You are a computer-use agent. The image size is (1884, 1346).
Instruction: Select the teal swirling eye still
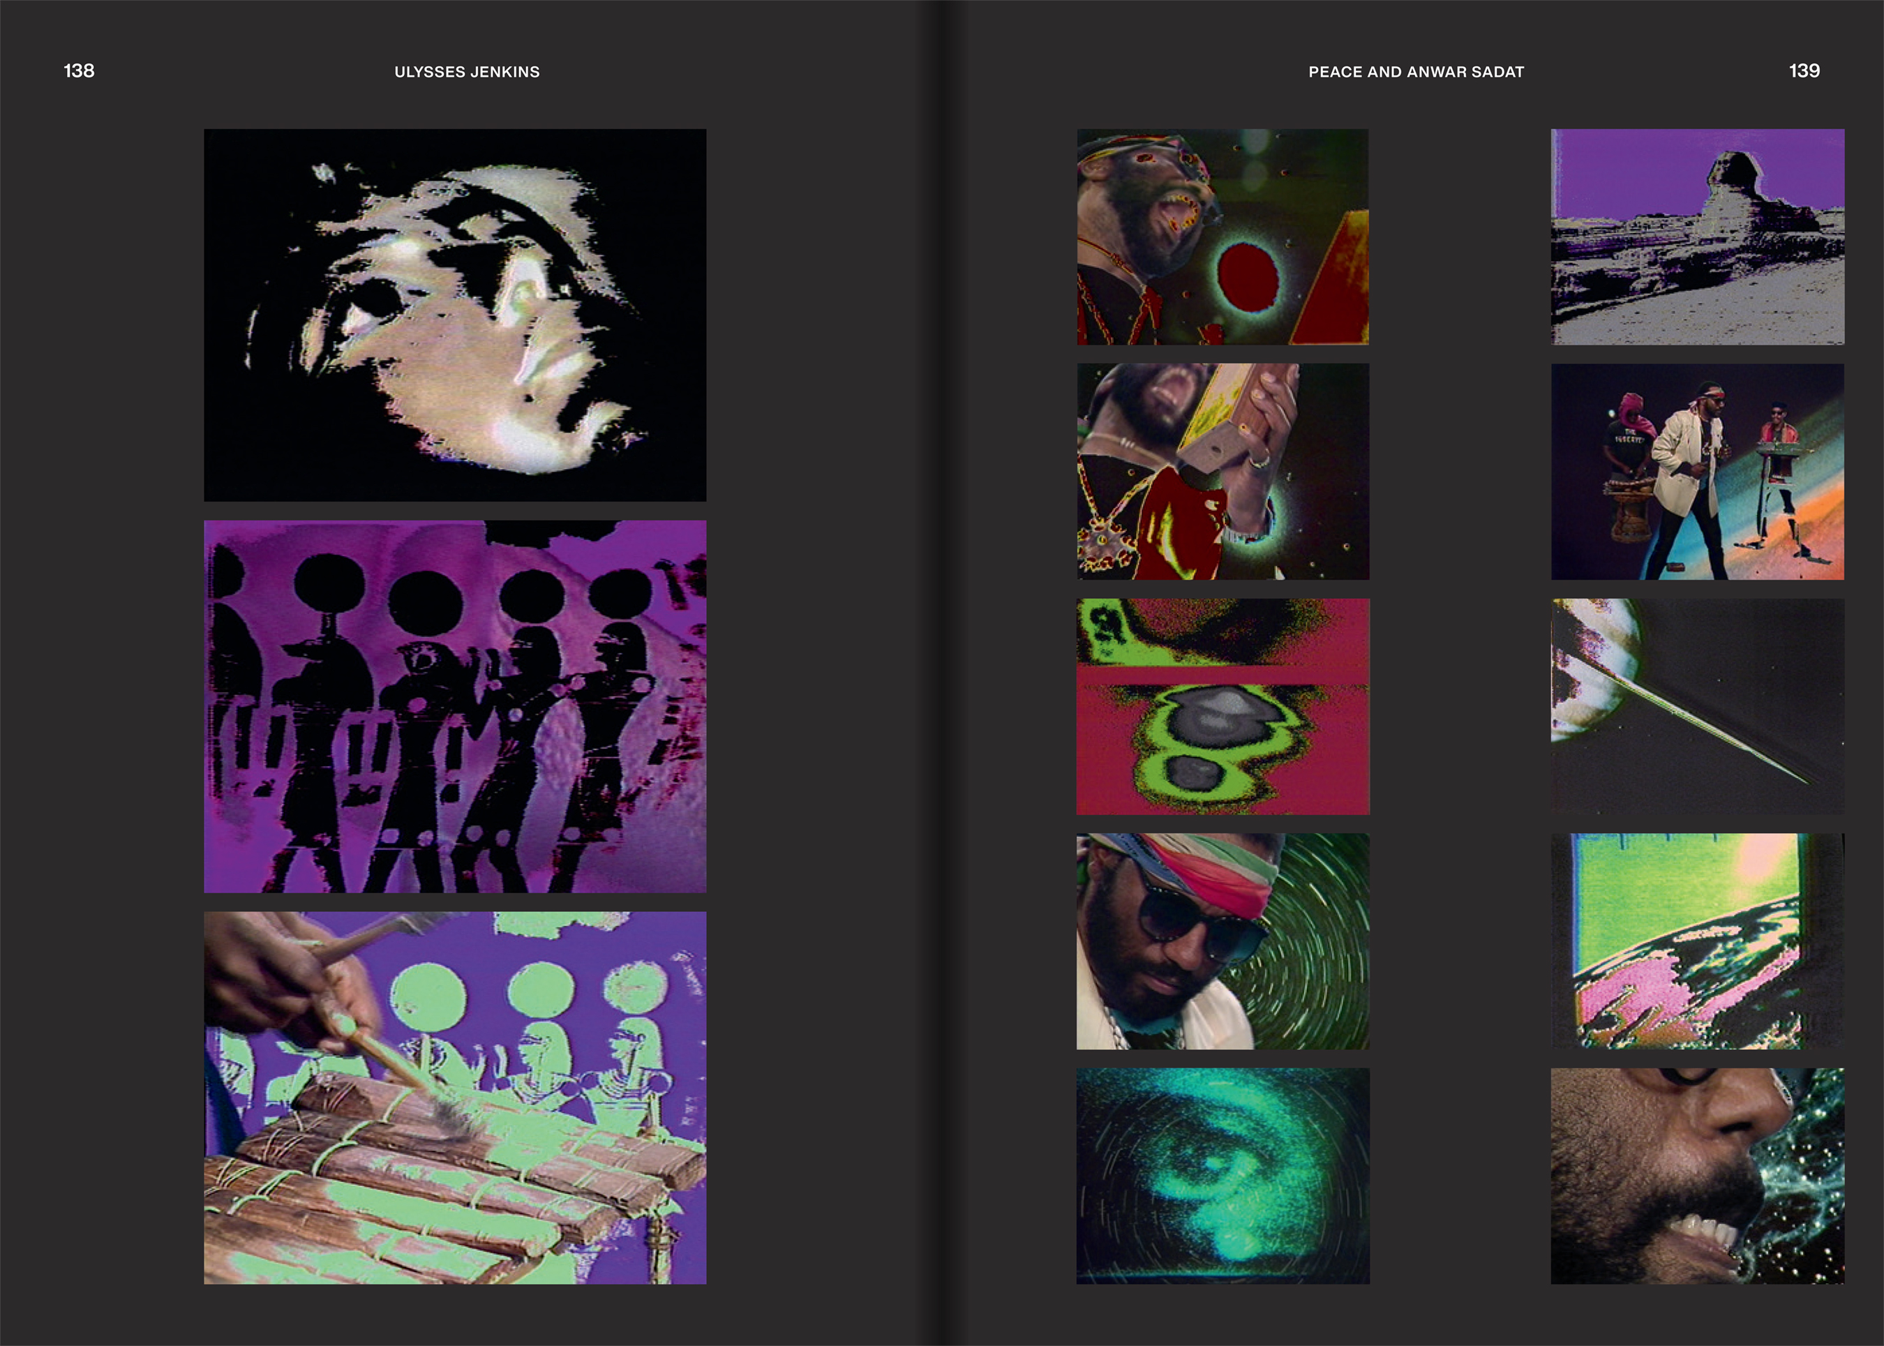[1223, 1176]
